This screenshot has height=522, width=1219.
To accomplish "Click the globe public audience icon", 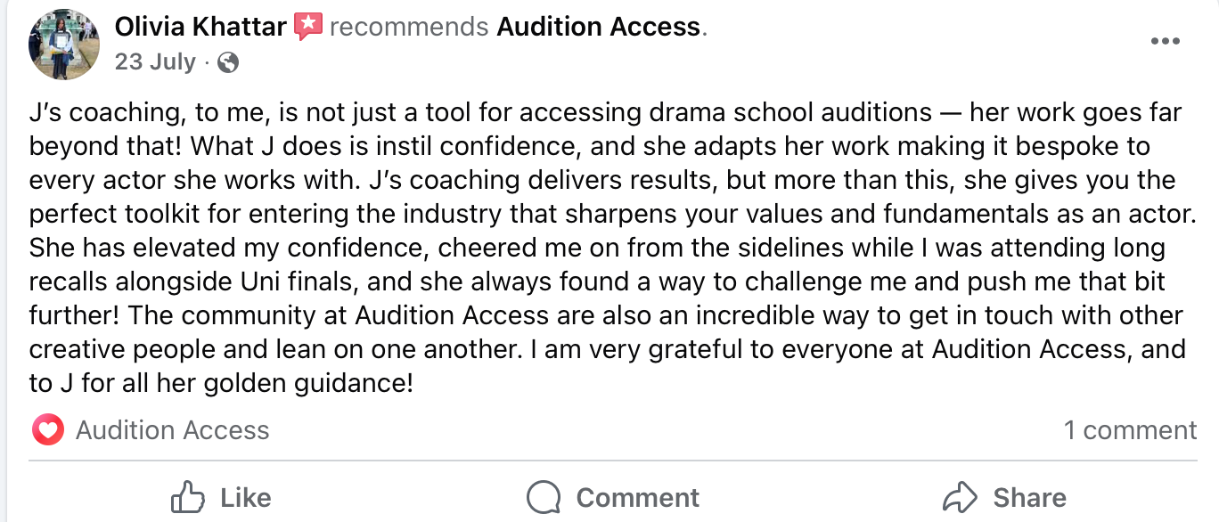I will tap(228, 62).
